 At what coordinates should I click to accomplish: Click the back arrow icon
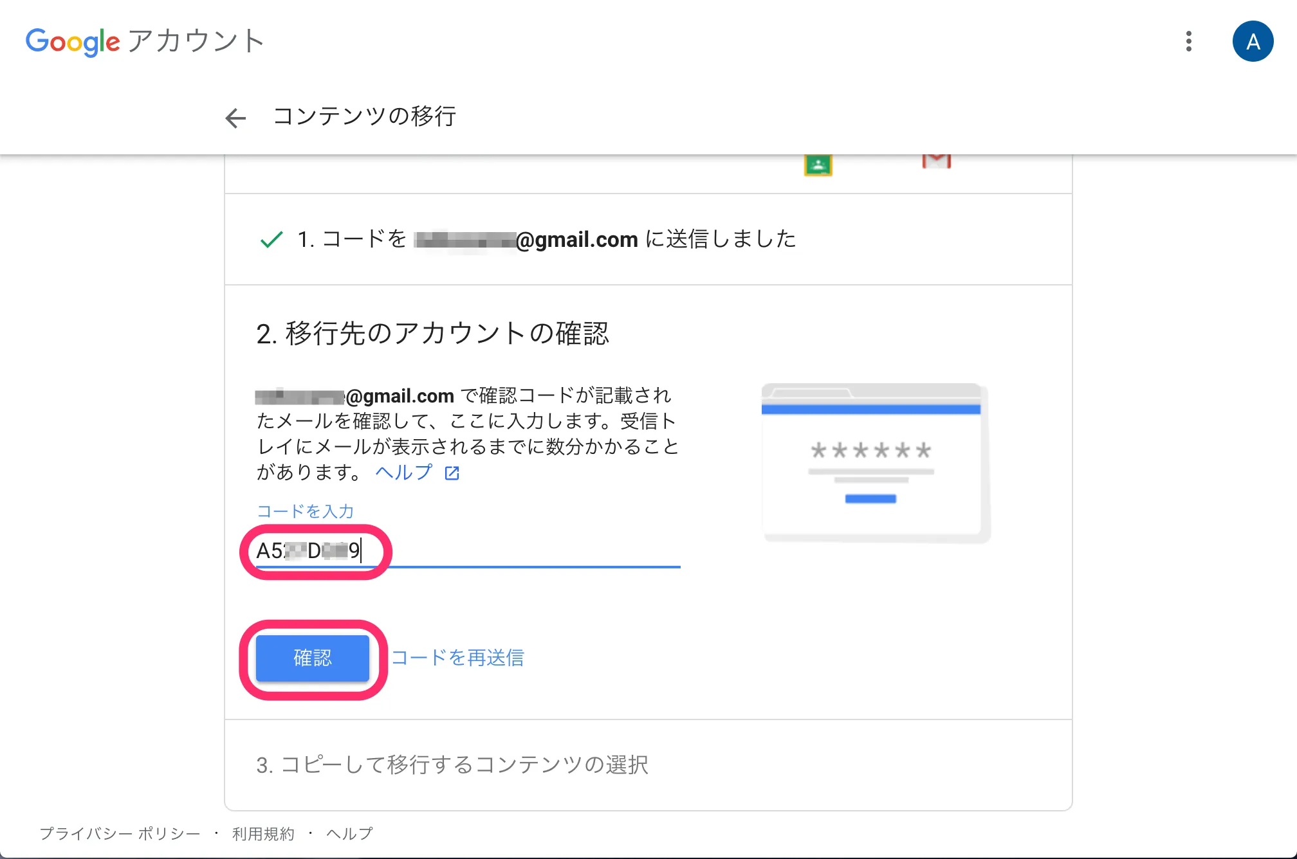coord(235,118)
